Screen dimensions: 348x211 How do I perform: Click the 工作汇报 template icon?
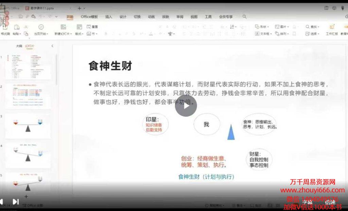[332, 27]
